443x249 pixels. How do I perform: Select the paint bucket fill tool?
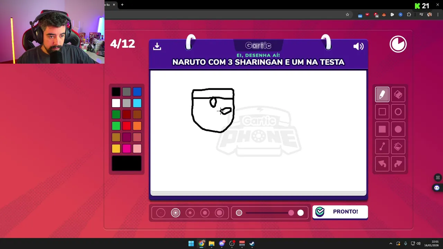pos(398,147)
